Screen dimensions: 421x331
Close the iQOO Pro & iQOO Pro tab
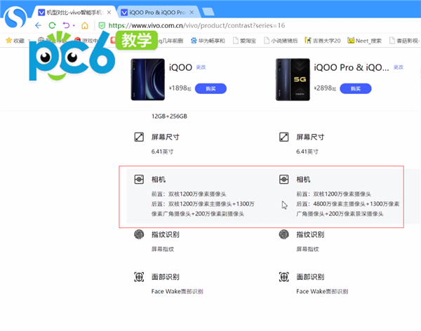coord(192,13)
